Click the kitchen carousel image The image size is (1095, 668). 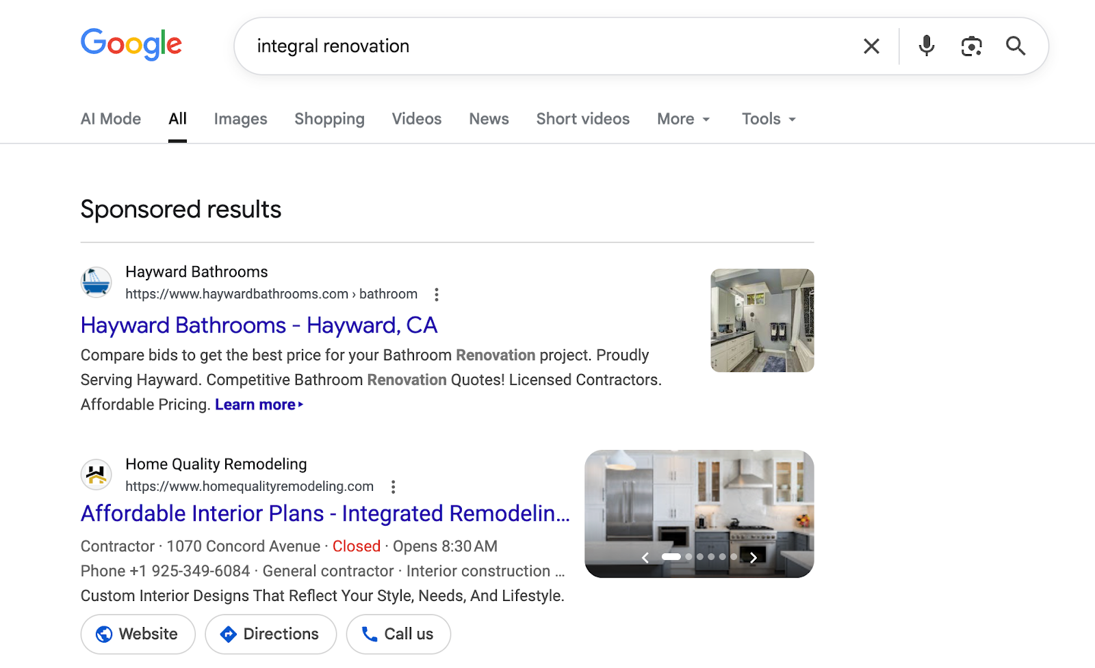(699, 513)
